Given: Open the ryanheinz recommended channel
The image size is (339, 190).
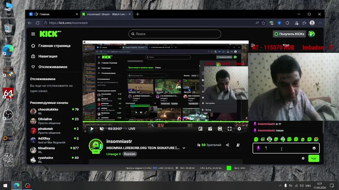Looking at the screenshot, I should click(54, 160).
